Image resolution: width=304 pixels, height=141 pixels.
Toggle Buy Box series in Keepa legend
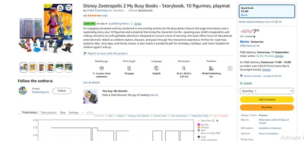pyautogui.click(x=203, y=125)
